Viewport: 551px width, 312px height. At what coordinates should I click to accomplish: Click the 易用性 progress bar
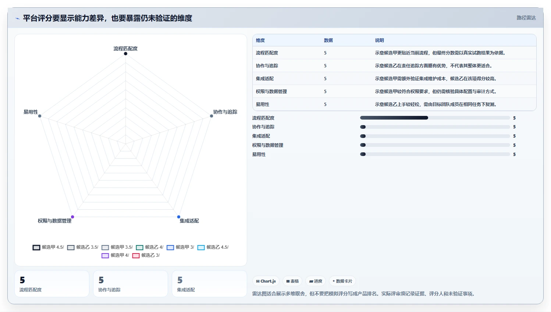point(435,154)
